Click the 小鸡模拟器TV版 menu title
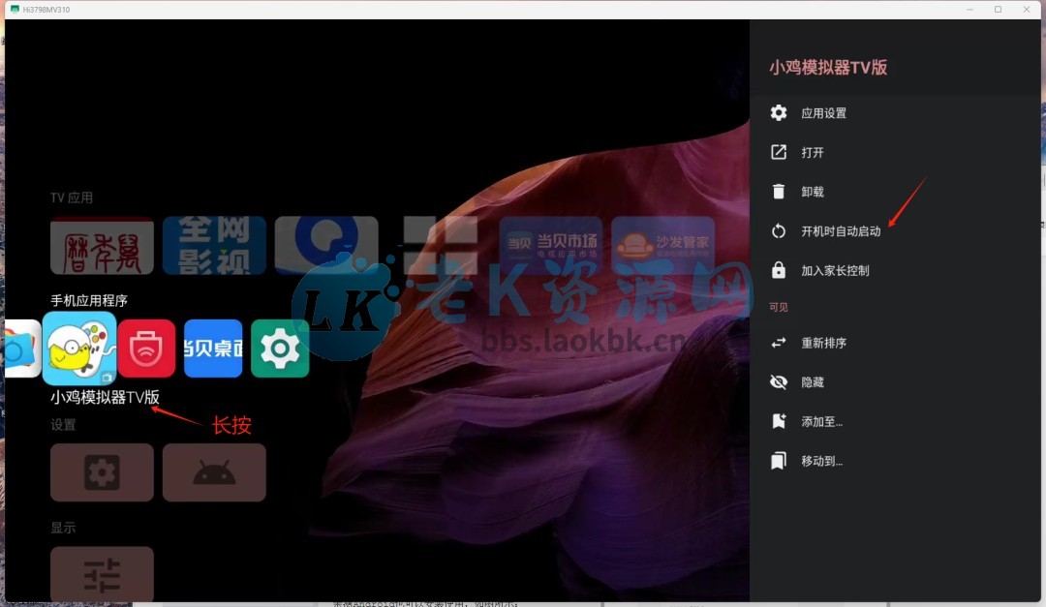The height and width of the screenshot is (607, 1046). [828, 68]
